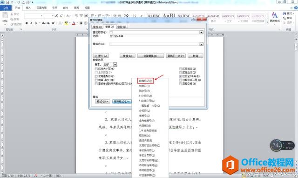Click the Find (查找) icon in the ribbon
Viewport: 298px width, 178px height.
(284, 14)
